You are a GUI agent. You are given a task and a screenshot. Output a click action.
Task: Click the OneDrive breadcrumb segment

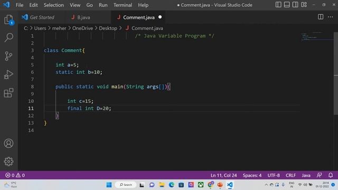pyautogui.click(x=82, y=28)
